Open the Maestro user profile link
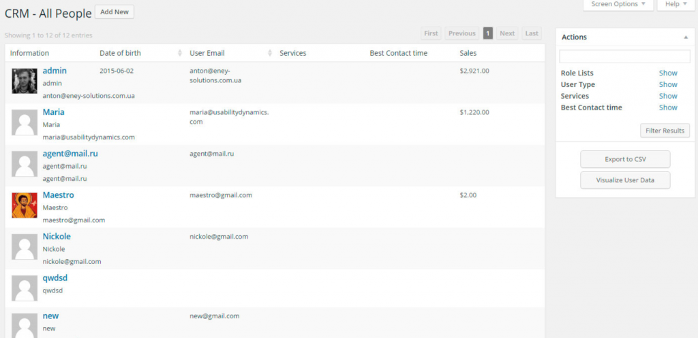This screenshot has height=338, width=698. coord(59,195)
